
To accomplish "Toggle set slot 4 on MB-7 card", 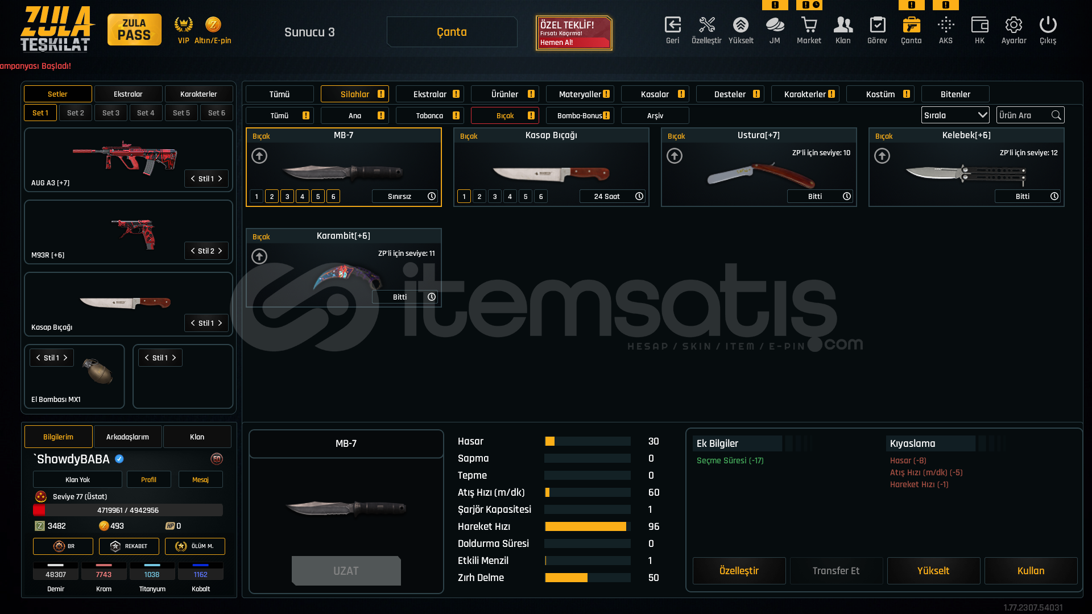I will [303, 196].
